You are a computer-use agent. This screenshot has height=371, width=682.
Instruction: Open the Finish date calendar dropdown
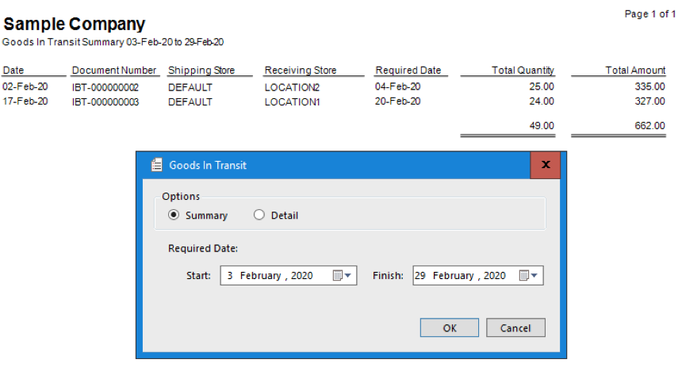pyautogui.click(x=528, y=276)
